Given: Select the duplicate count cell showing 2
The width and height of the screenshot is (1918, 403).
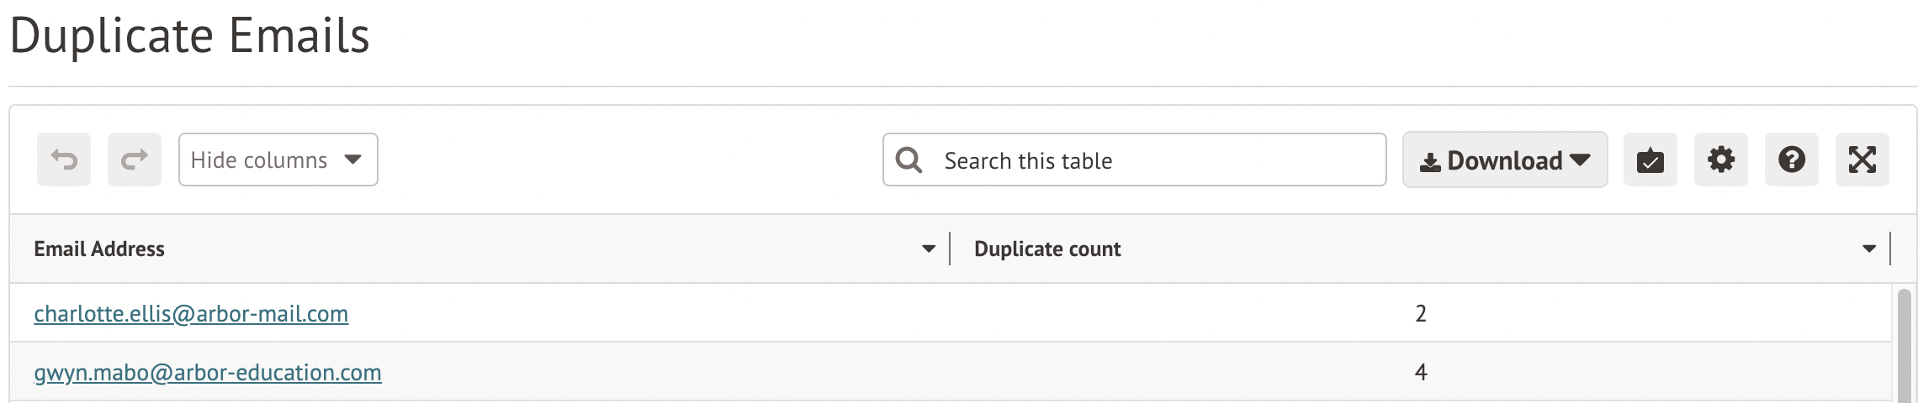Looking at the screenshot, I should (x=1421, y=313).
